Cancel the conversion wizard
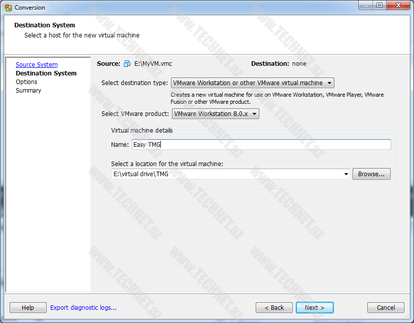Image resolution: width=414 pixels, height=323 pixels. [386, 308]
